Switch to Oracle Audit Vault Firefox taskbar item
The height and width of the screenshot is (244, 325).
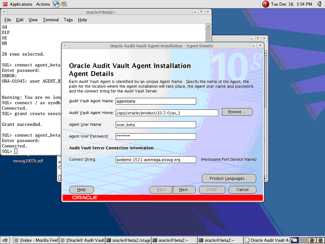coord(83,240)
